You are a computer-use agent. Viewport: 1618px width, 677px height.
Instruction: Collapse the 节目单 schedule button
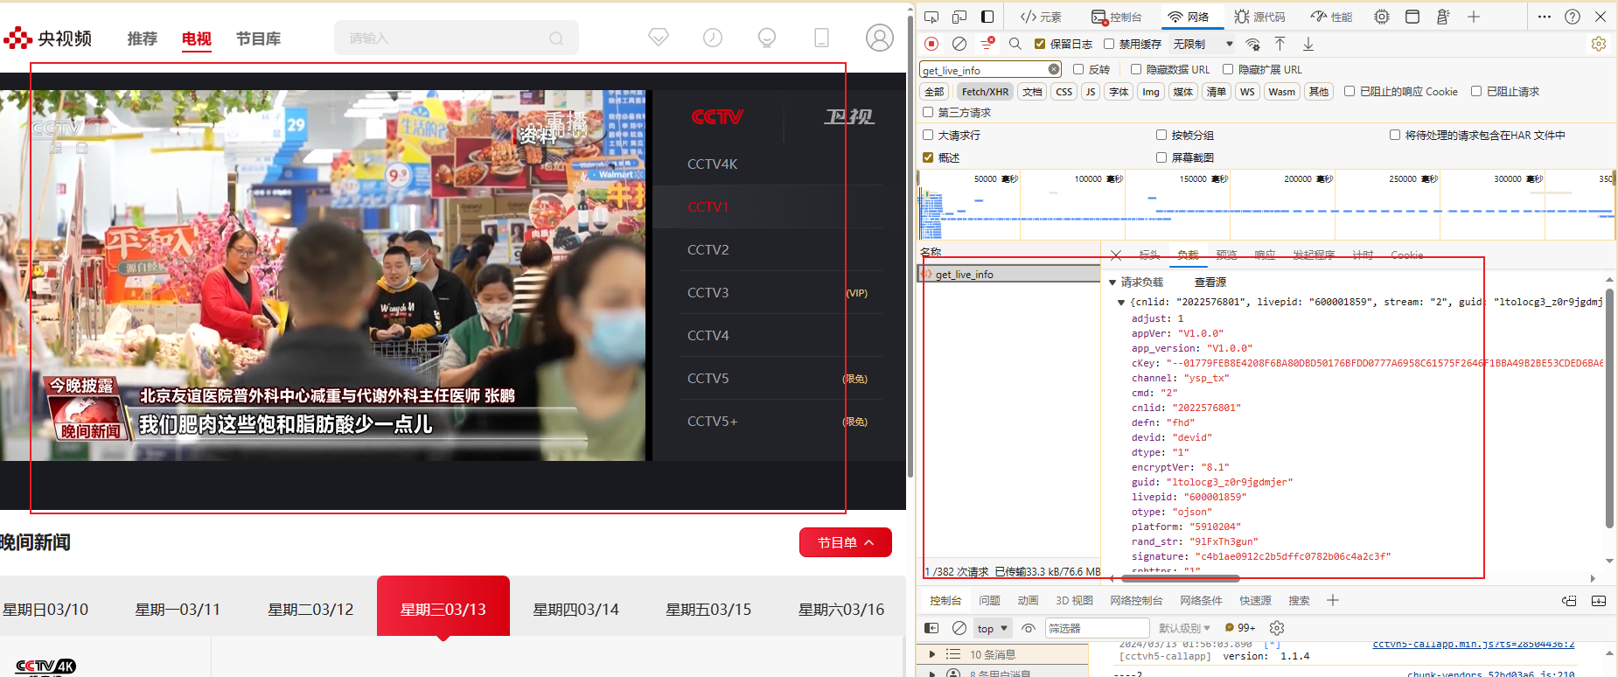[x=845, y=542]
